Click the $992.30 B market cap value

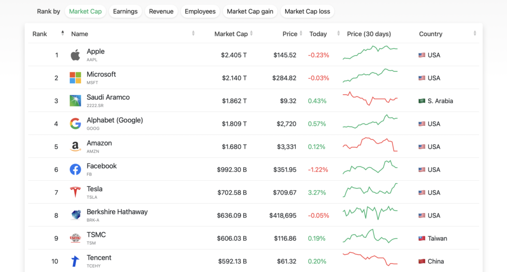click(232, 170)
